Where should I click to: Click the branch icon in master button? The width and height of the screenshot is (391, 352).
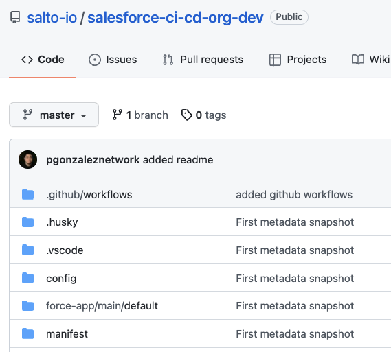click(x=27, y=115)
